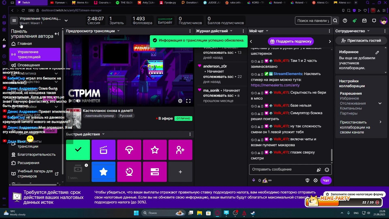Open chat settings gear

[315, 180]
